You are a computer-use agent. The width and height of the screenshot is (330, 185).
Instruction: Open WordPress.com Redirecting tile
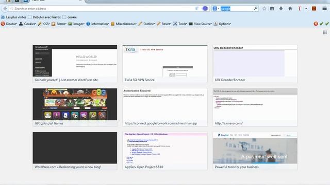pos(75,151)
